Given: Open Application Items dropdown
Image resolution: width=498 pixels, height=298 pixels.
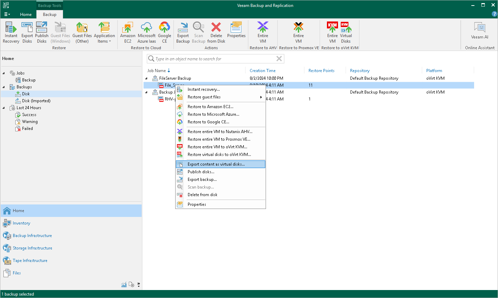Looking at the screenshot, I should coord(104,32).
